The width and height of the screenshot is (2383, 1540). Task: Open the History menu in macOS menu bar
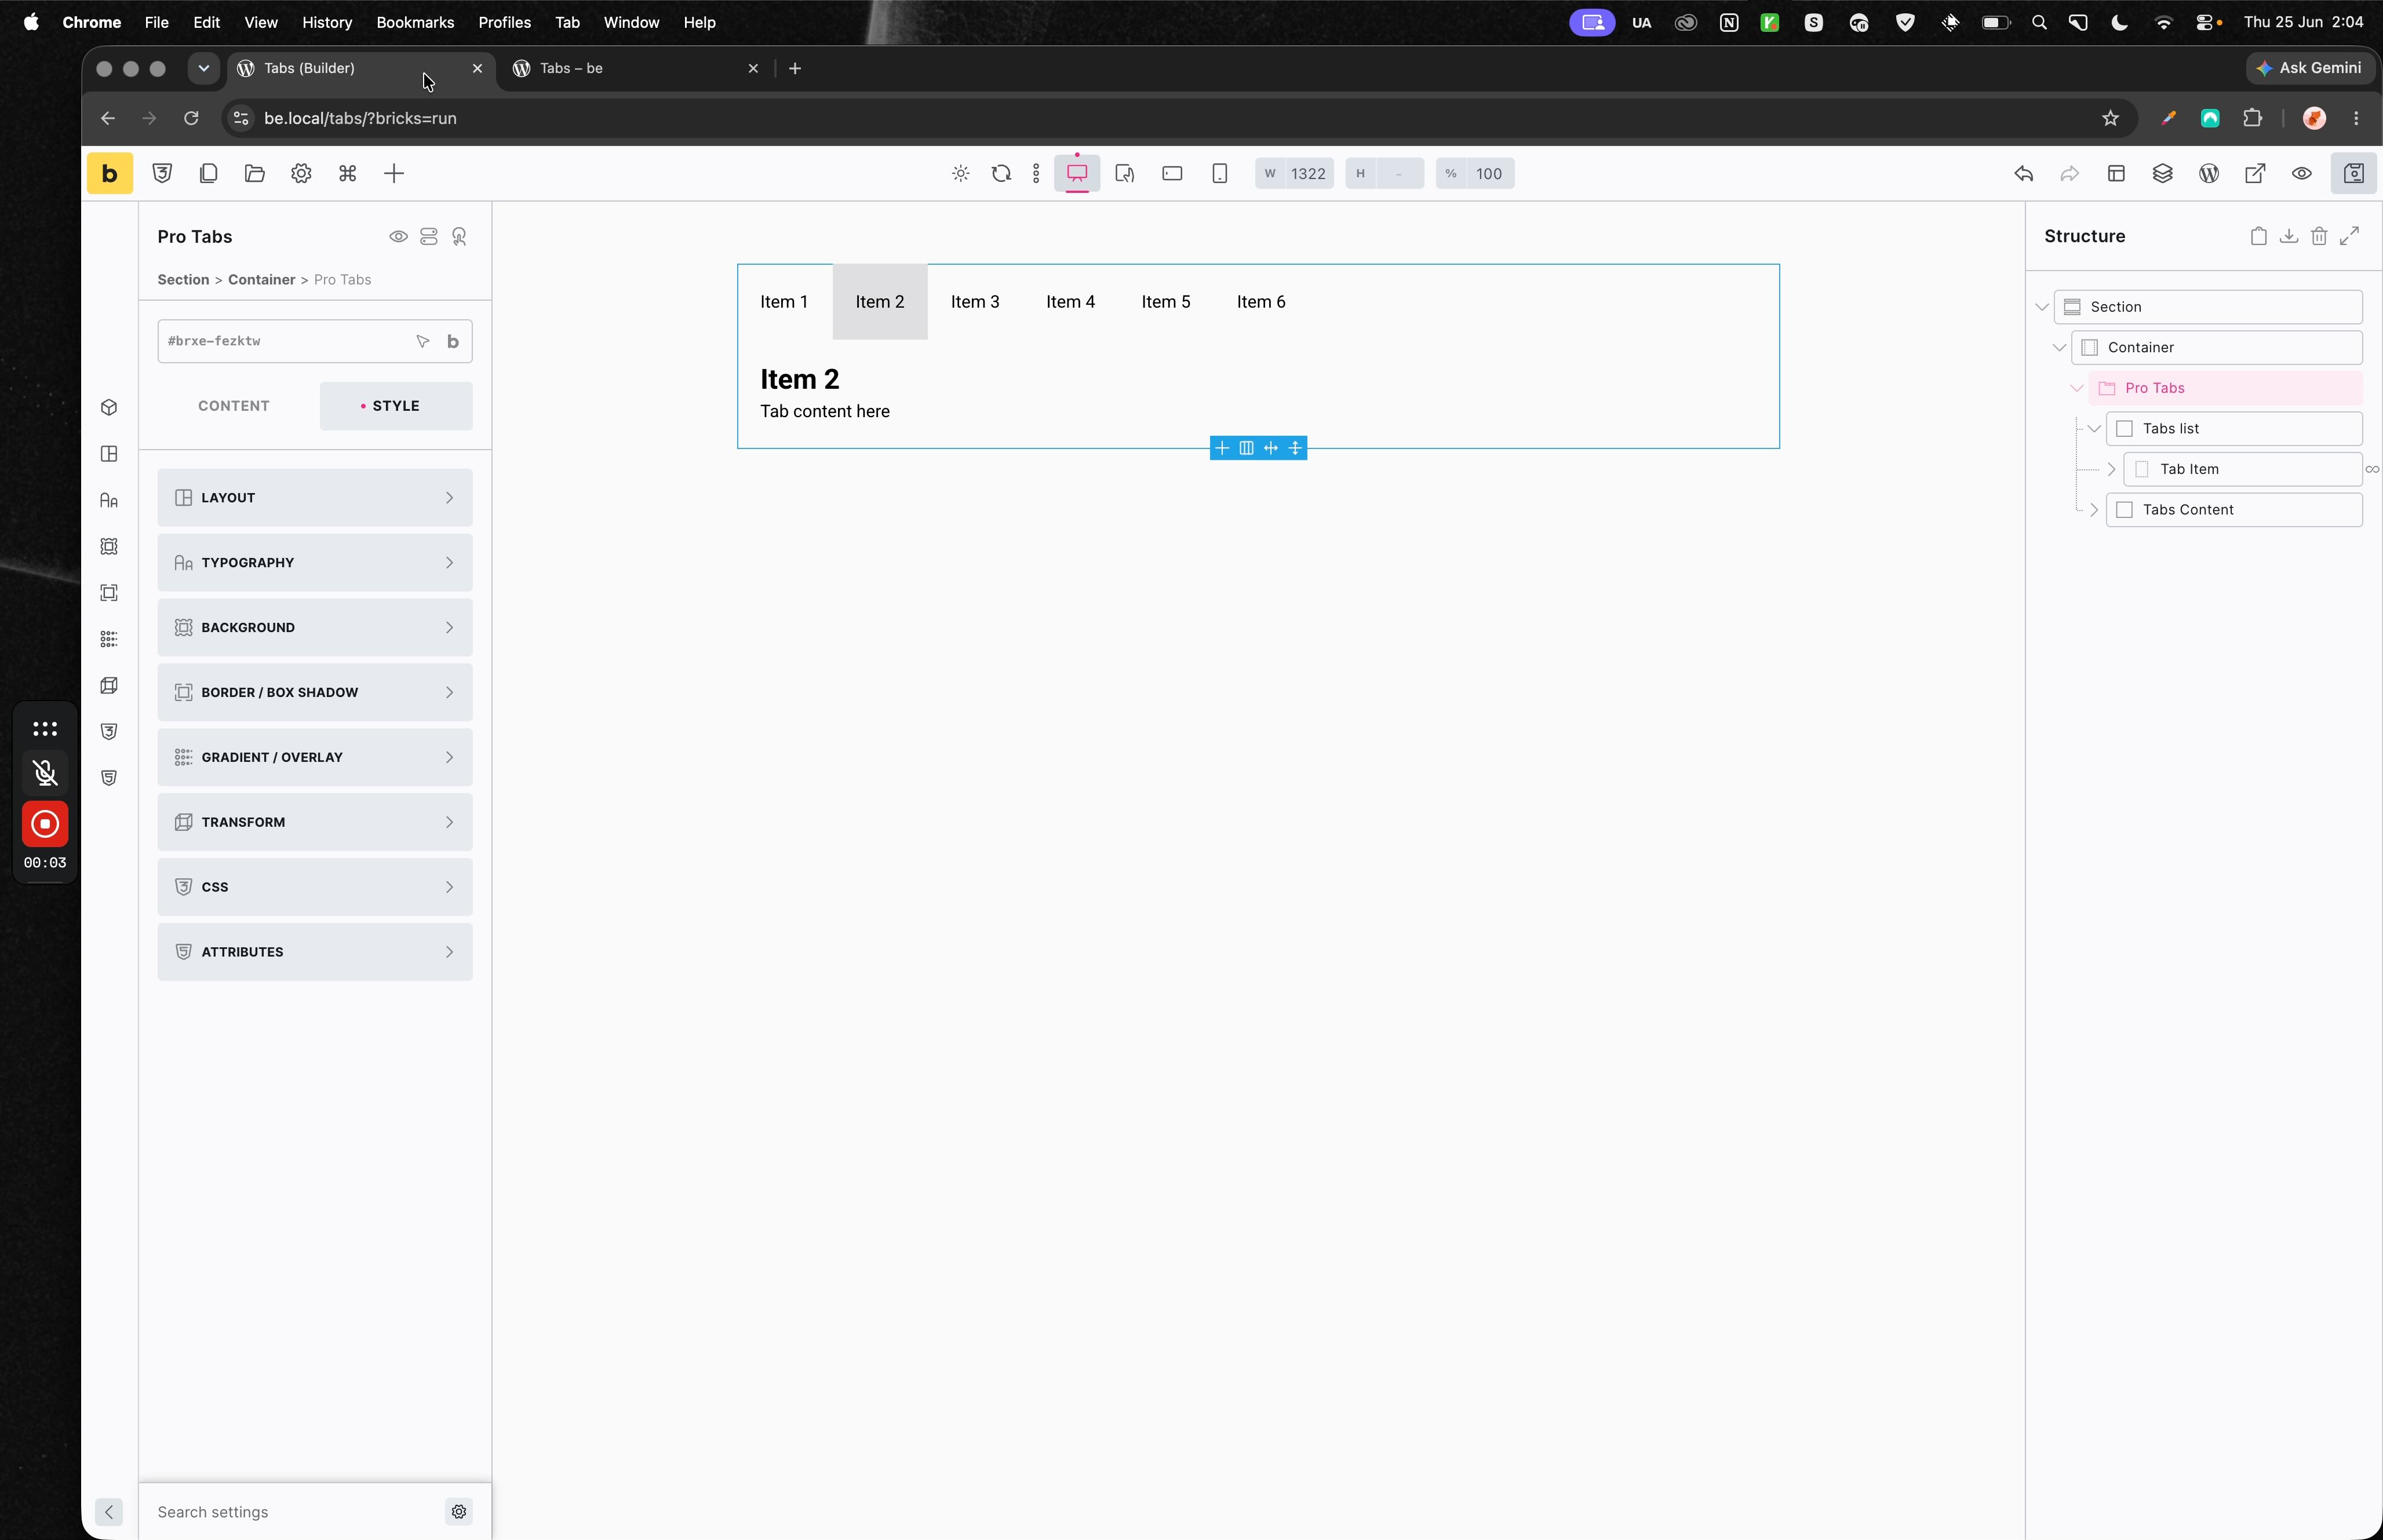point(327,22)
